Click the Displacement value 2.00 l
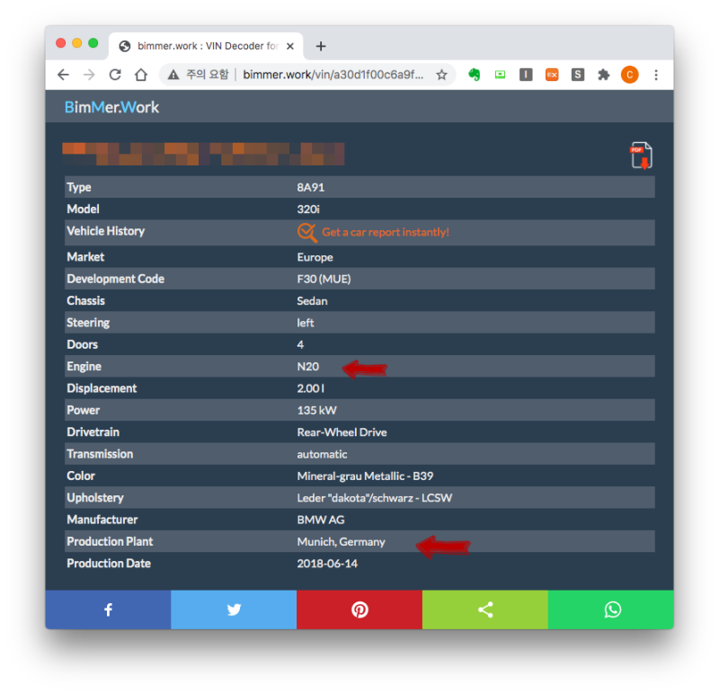The width and height of the screenshot is (719, 694). click(310, 388)
